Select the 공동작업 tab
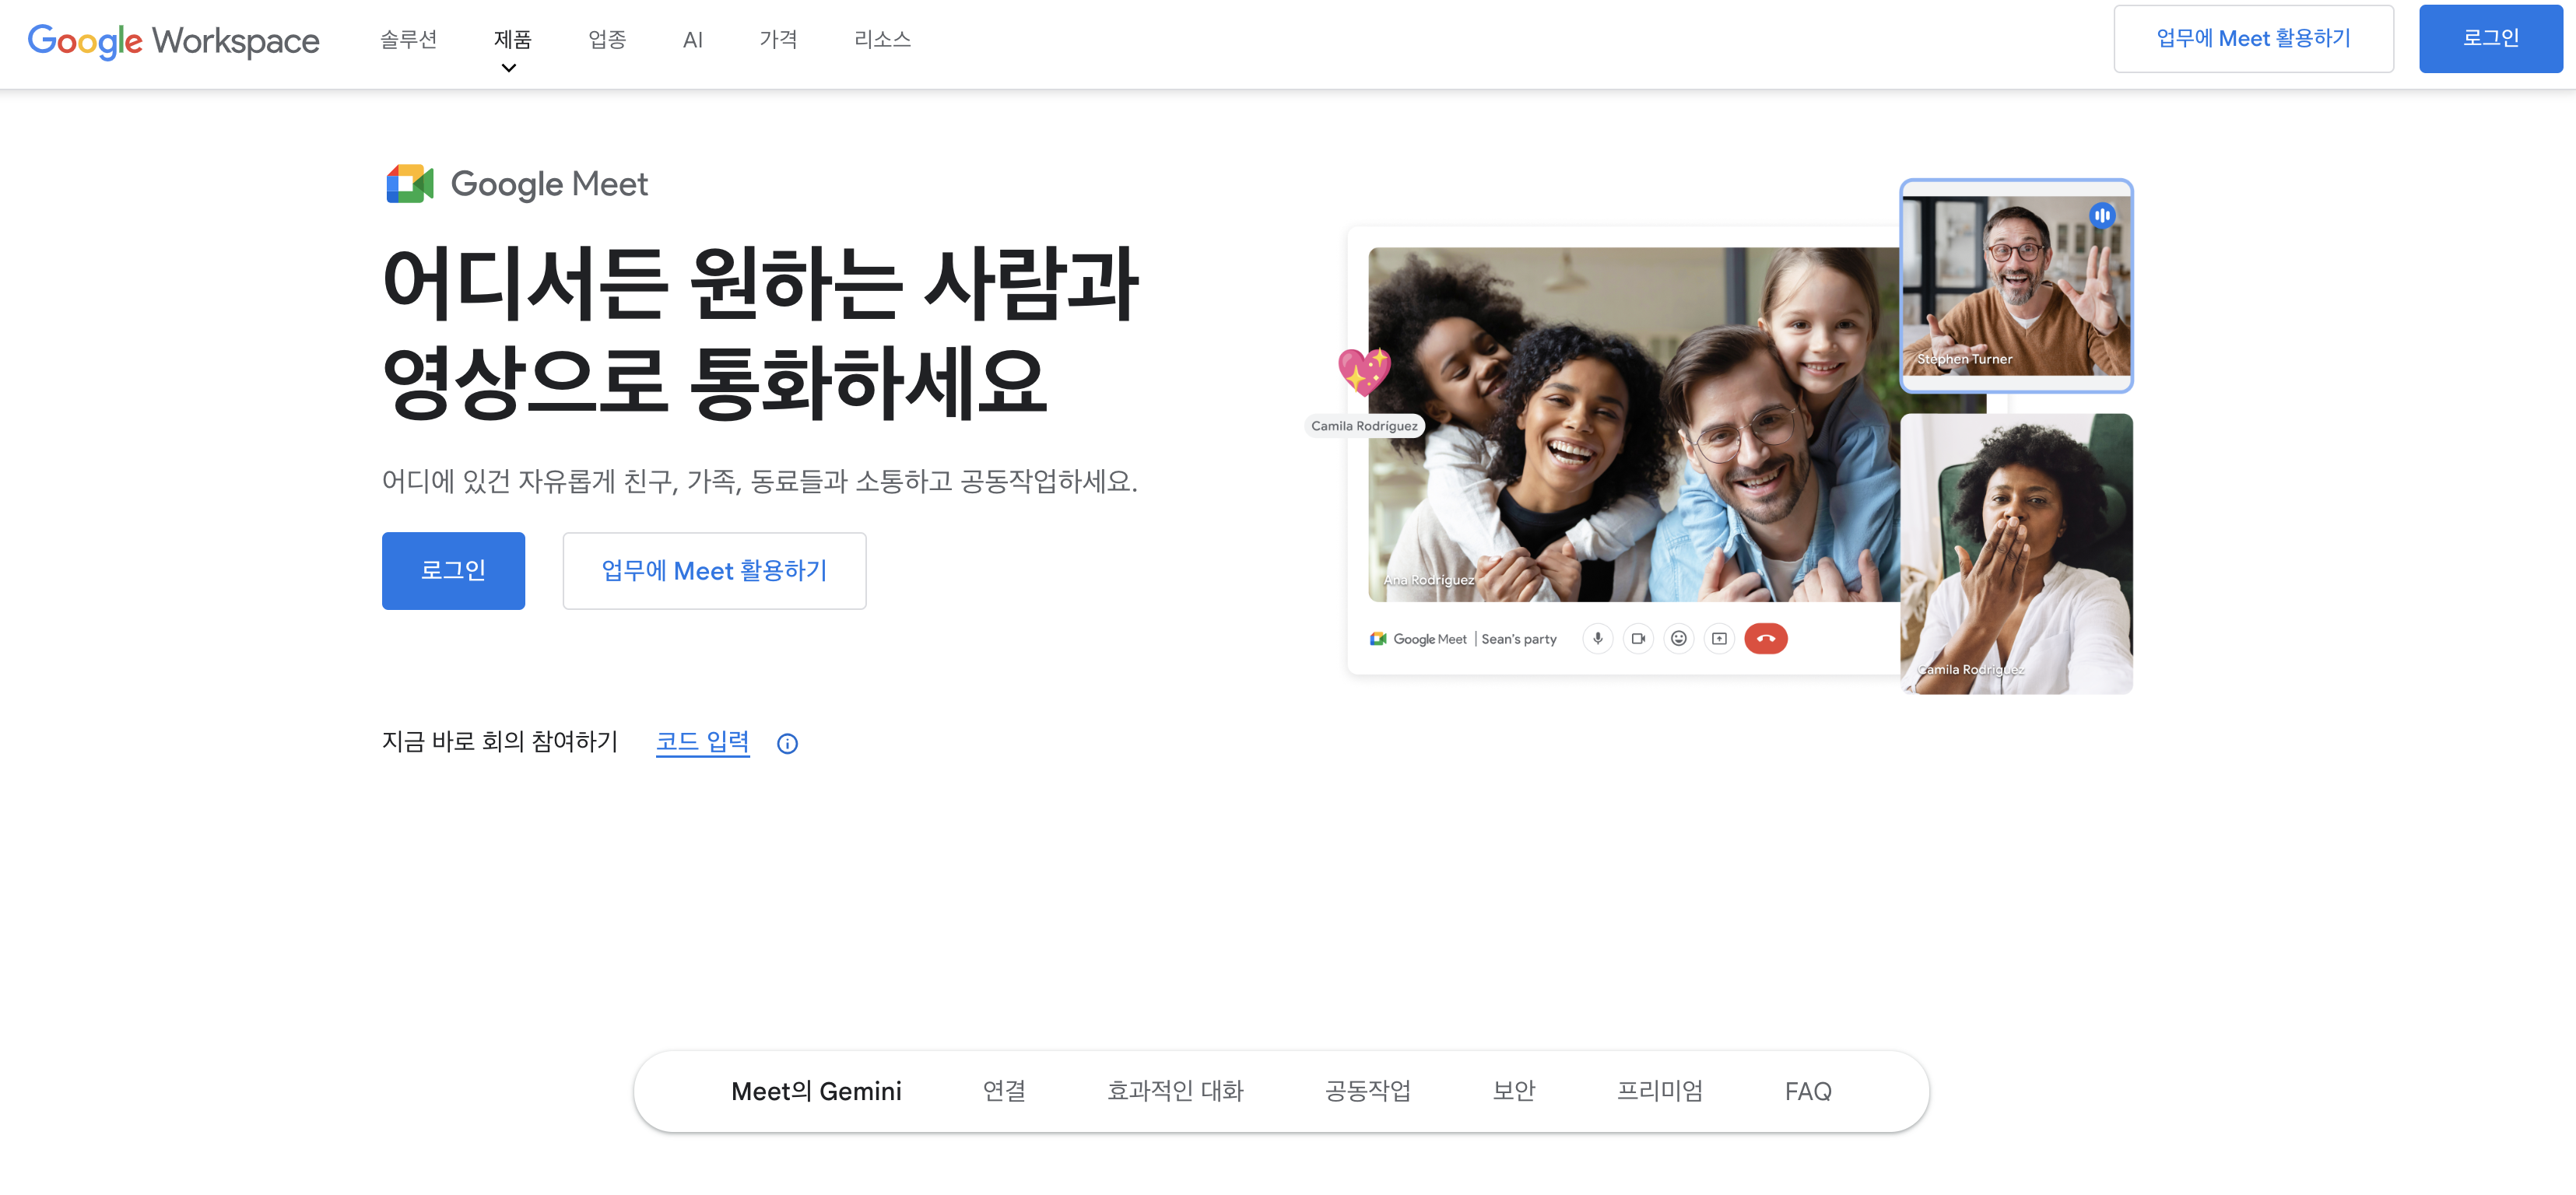 point(1368,1091)
